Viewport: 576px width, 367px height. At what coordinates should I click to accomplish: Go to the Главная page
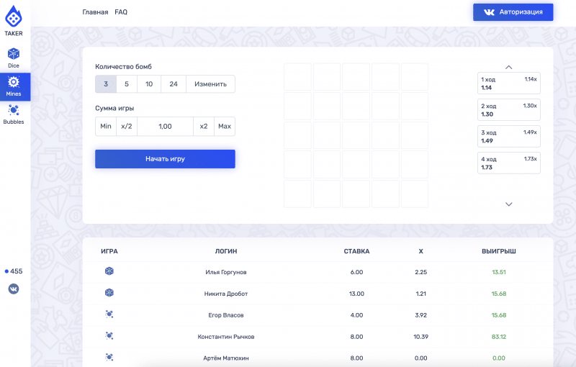coord(95,12)
